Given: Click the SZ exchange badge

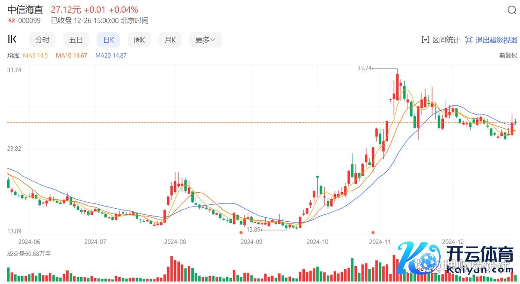Looking at the screenshot, I should (x=11, y=20).
